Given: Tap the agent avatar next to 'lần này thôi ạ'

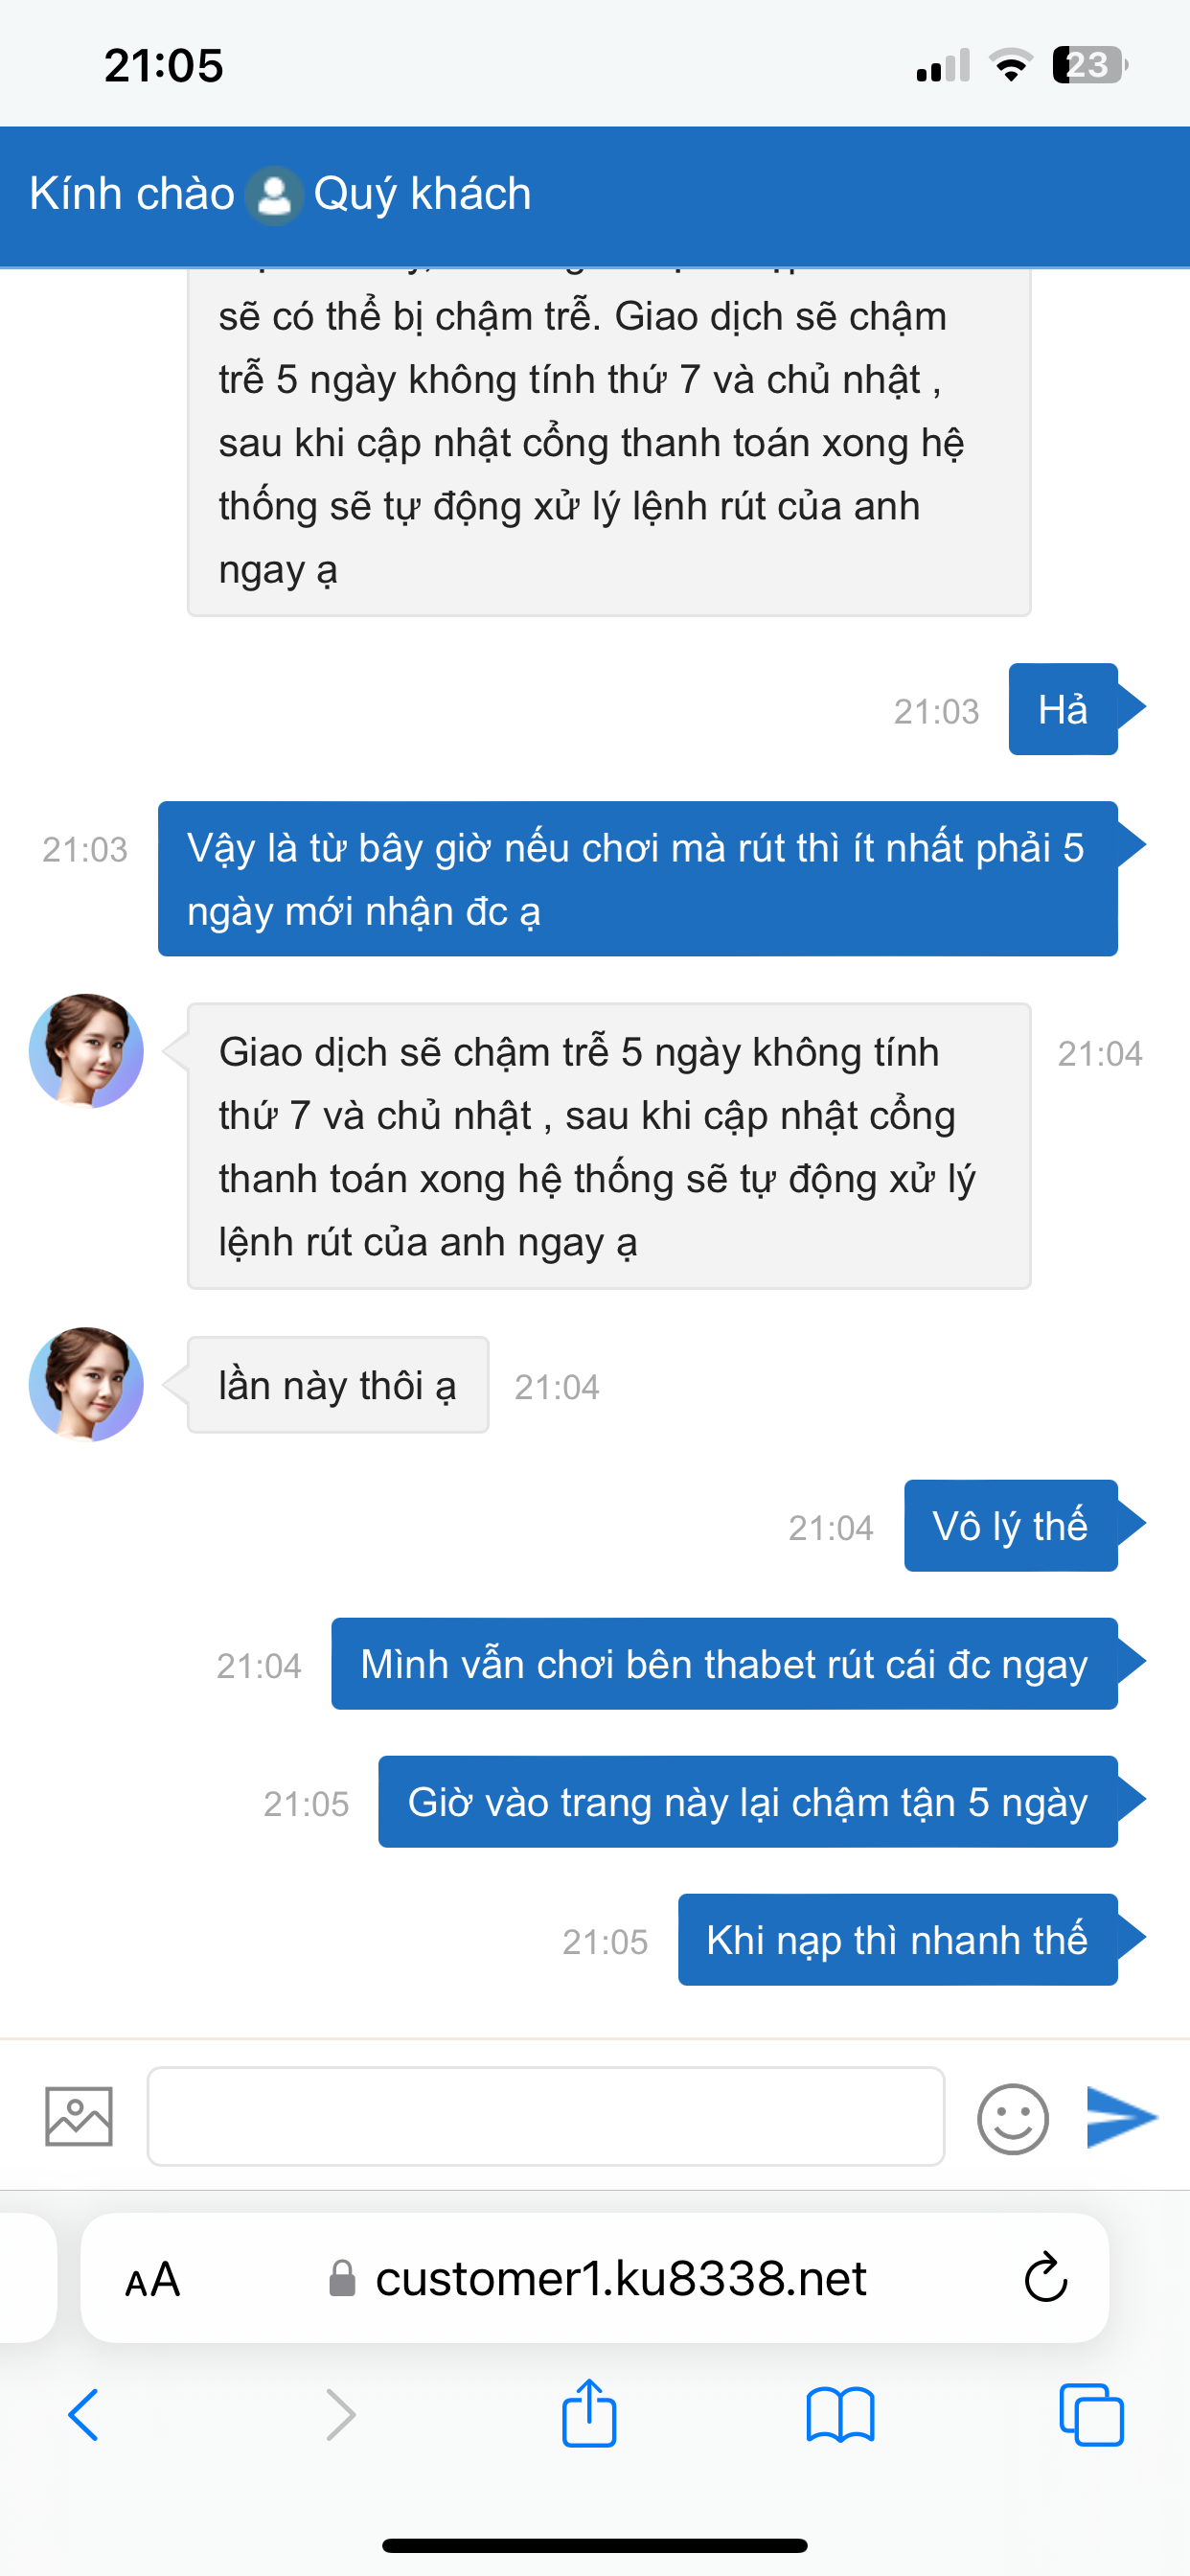Looking at the screenshot, I should tap(86, 1384).
